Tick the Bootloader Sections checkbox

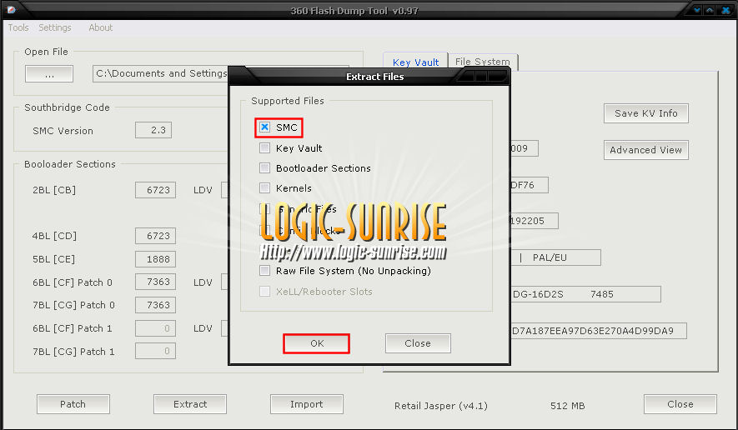[x=265, y=168]
